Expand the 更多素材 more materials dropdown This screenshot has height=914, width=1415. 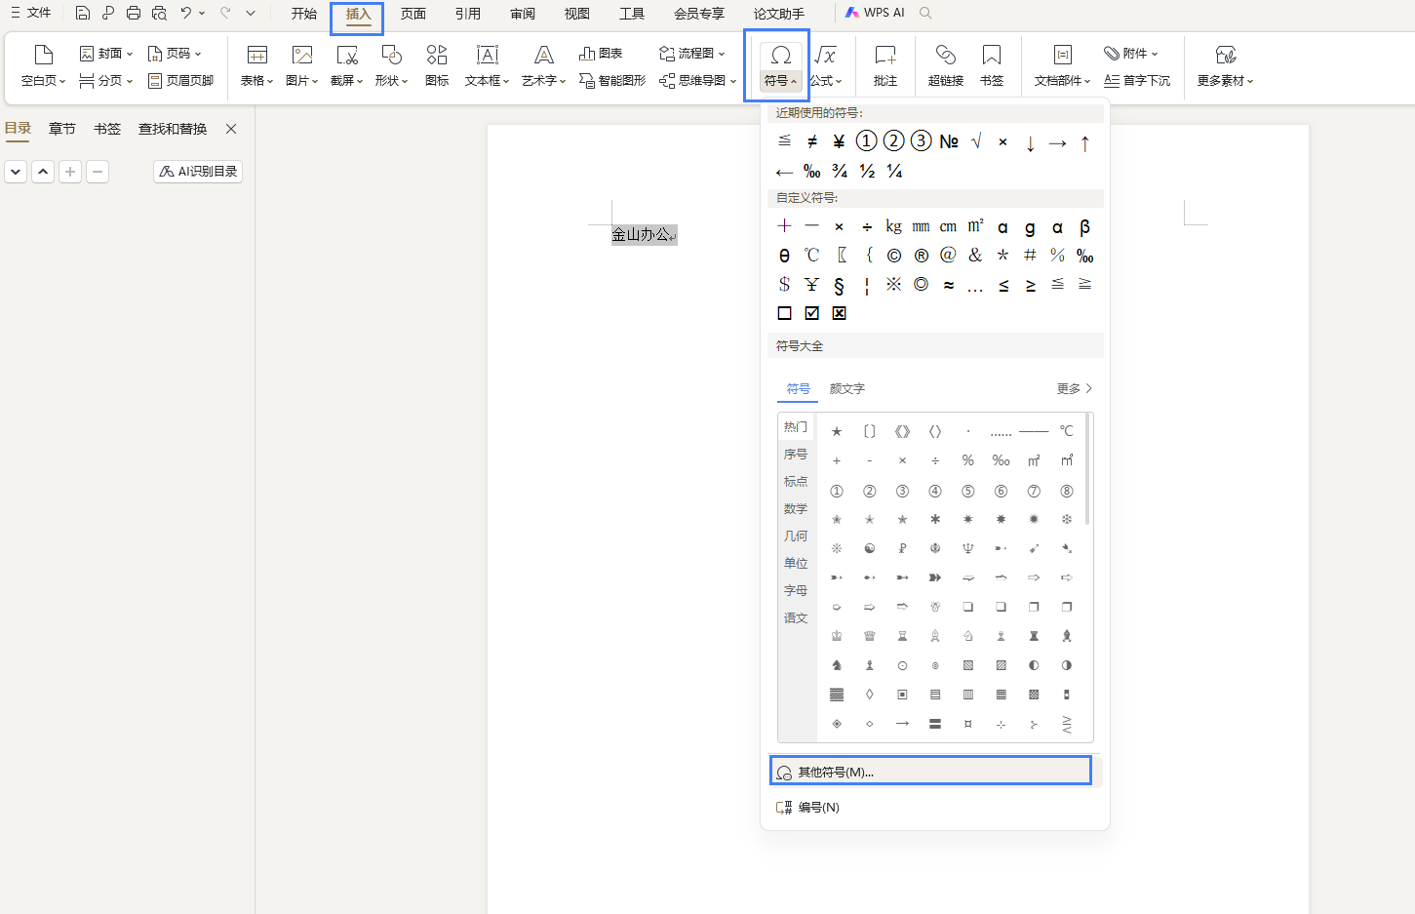[x=1249, y=81]
